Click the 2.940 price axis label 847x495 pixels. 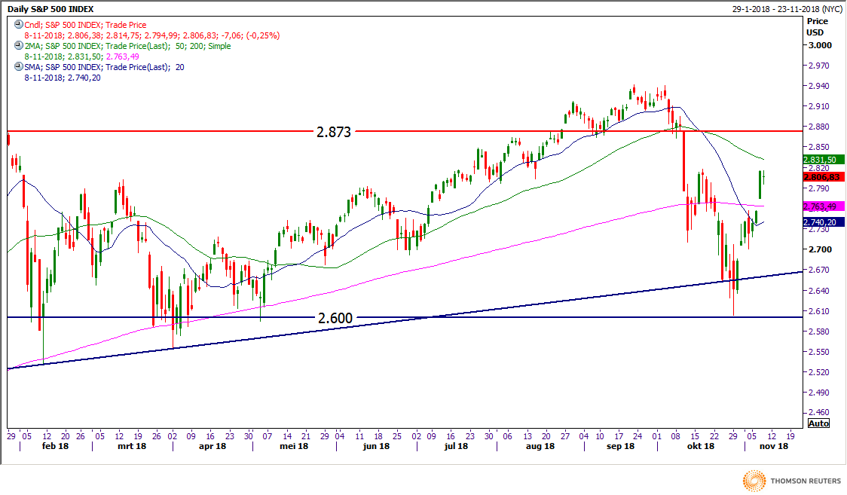(x=819, y=86)
